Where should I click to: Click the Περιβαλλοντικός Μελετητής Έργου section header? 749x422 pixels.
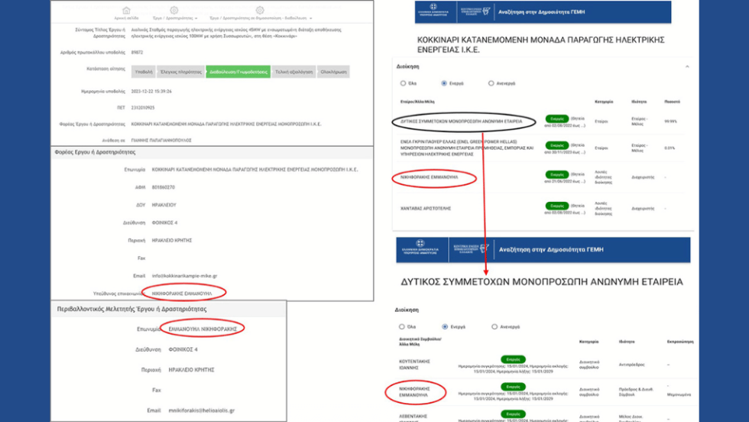pyautogui.click(x=131, y=309)
